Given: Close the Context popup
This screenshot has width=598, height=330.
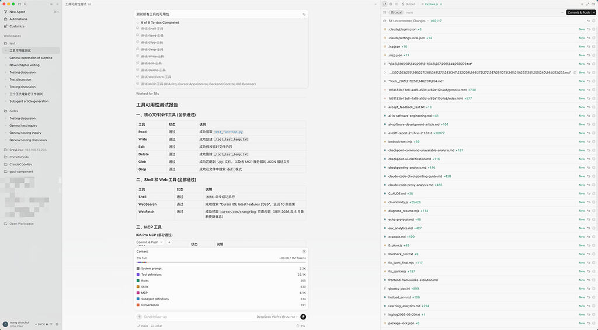Looking at the screenshot, I should [x=304, y=251].
